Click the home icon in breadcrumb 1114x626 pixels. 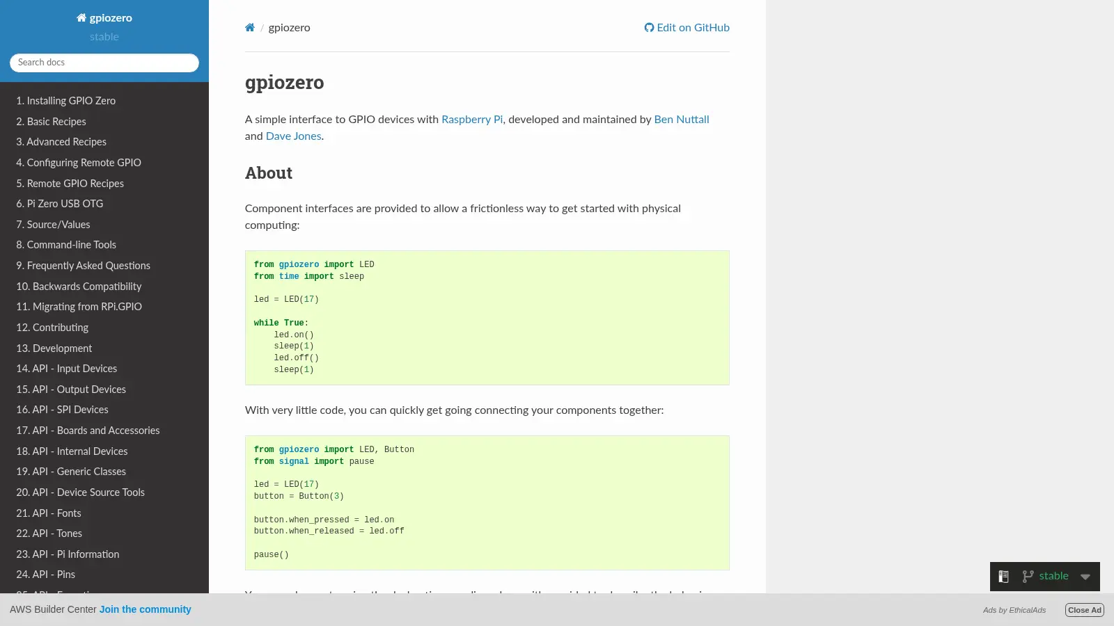tap(250, 28)
